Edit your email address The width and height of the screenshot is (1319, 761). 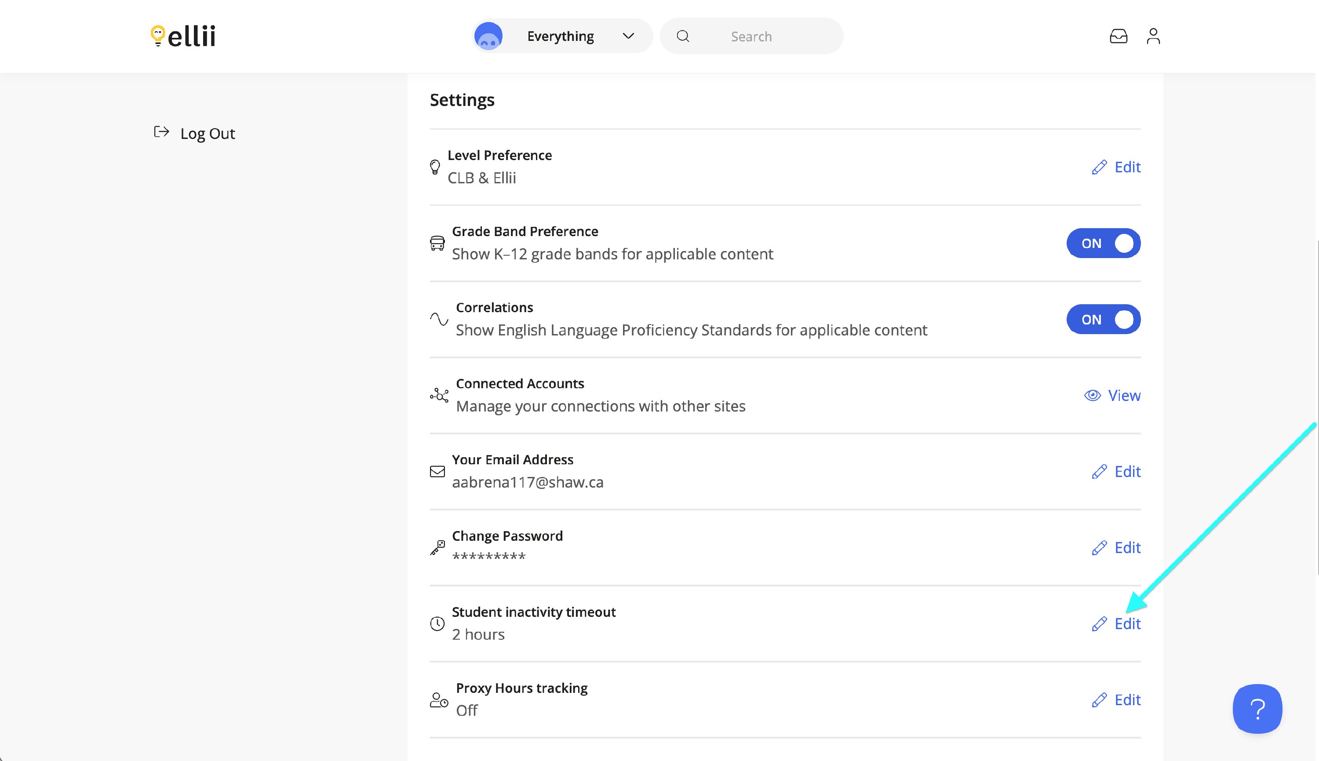(1127, 471)
